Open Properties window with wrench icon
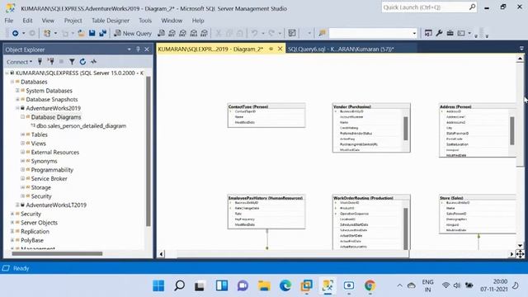Image resolution: width=528 pixels, height=297 pixels. [439, 33]
